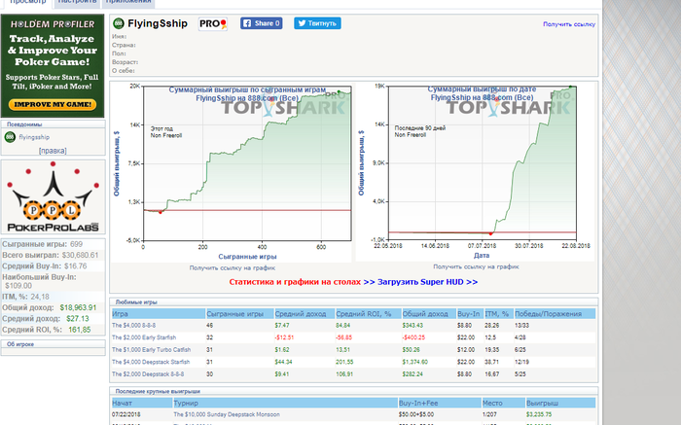The width and height of the screenshot is (681, 425).
Task: Sort table by Игра column header
Action: coord(158,314)
